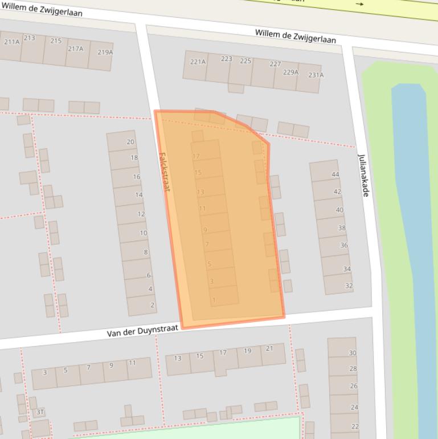Select house number 22 in lower right

(355, 426)
